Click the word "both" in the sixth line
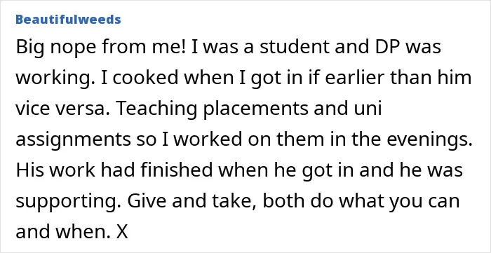 point(283,200)
